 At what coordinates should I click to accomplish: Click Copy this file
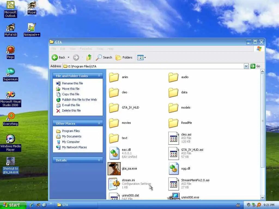coord(71,94)
